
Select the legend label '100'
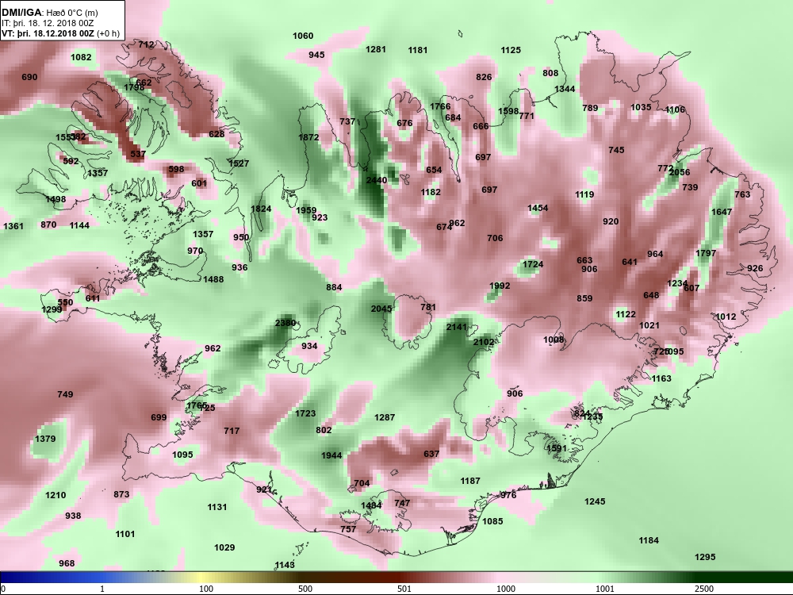point(206,589)
